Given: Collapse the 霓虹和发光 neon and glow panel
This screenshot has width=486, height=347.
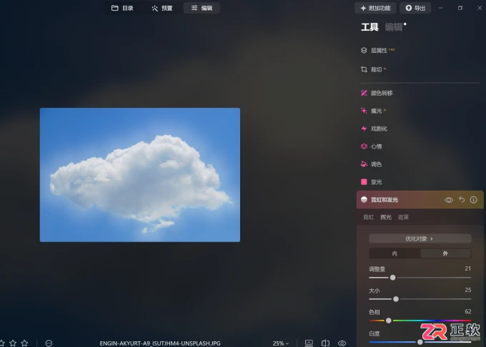Looking at the screenshot, I should tap(385, 200).
